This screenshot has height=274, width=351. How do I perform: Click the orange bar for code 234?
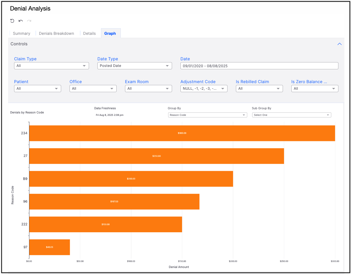coord(182,133)
